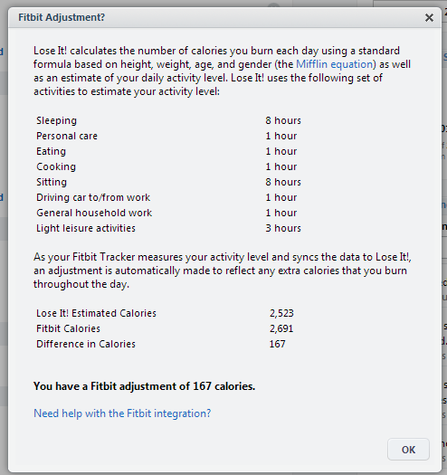Select the Sleeping activity row label

click(56, 120)
